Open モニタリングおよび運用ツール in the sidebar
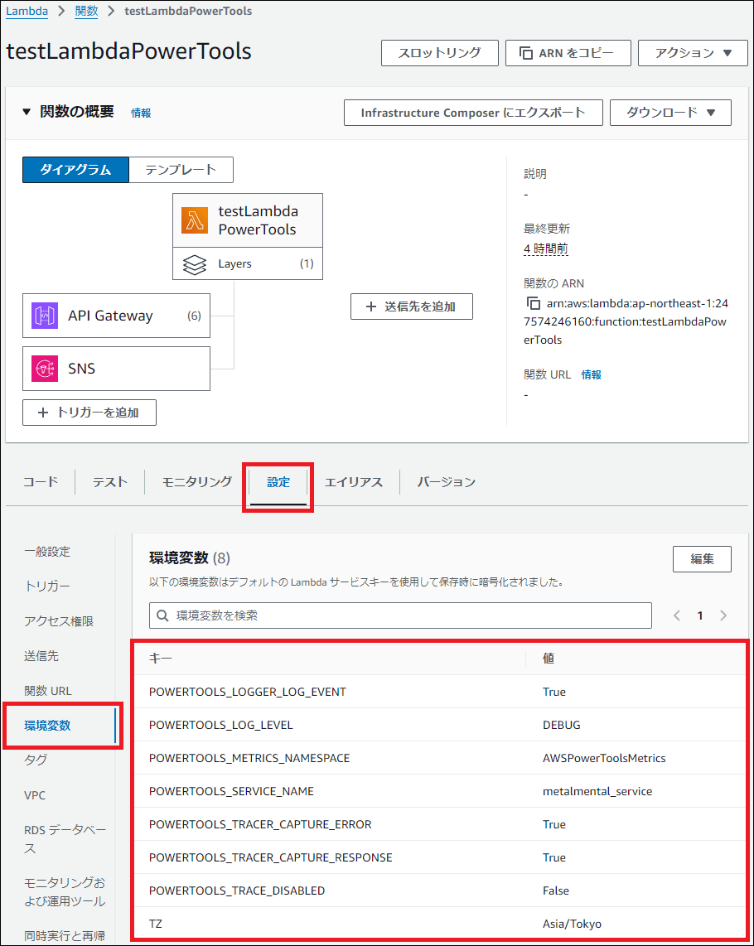Viewport: 754px width, 946px height. click(65, 891)
